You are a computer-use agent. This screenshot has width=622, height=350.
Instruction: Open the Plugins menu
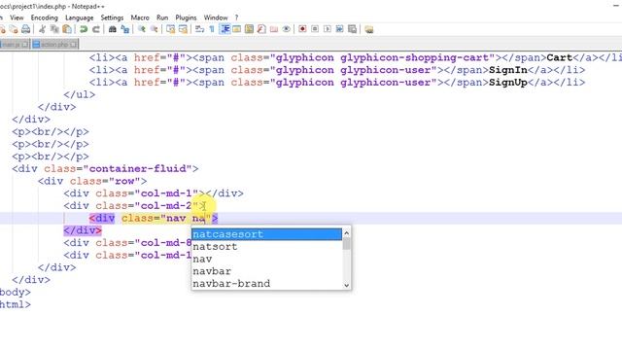point(186,17)
